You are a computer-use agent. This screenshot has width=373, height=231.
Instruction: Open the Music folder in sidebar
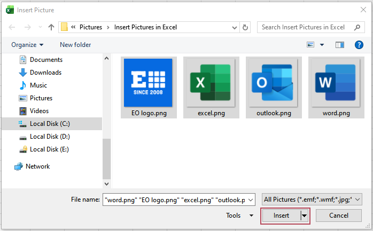[38, 85]
